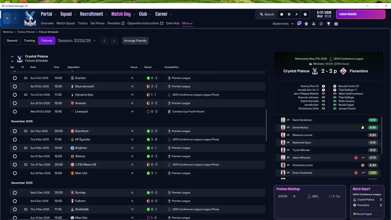Click the date and time display 5/27/2026

324,14
